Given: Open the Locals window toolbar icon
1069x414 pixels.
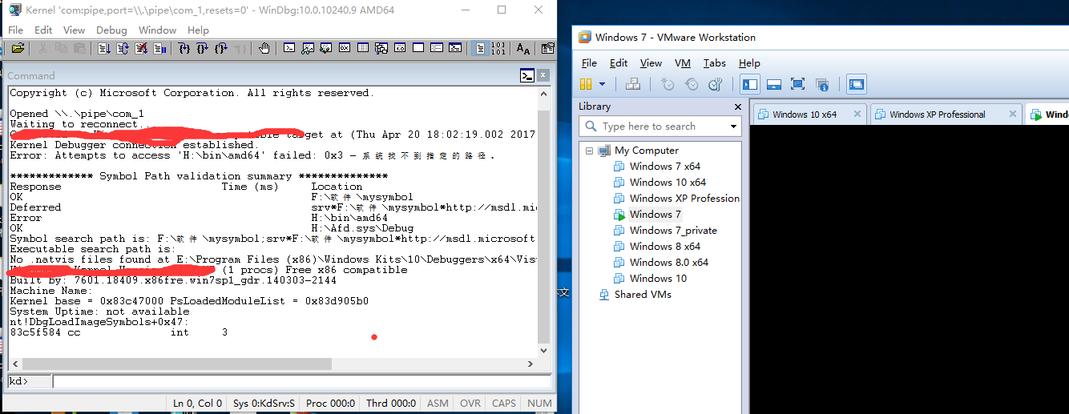Looking at the screenshot, I should coord(326,48).
